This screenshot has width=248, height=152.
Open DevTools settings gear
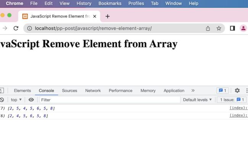(x=237, y=90)
